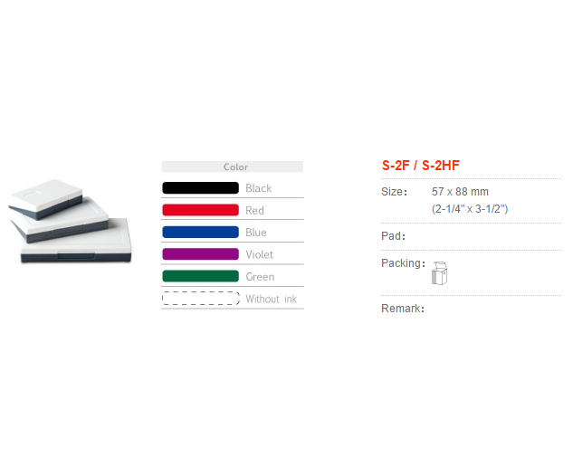Click the Blue color label text
This screenshot has width=573, height=467.
tap(256, 233)
